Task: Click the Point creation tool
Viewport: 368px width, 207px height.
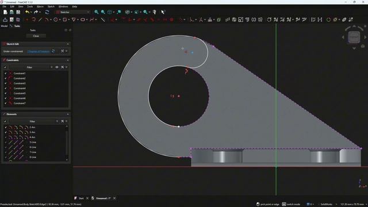Action: 27,20
